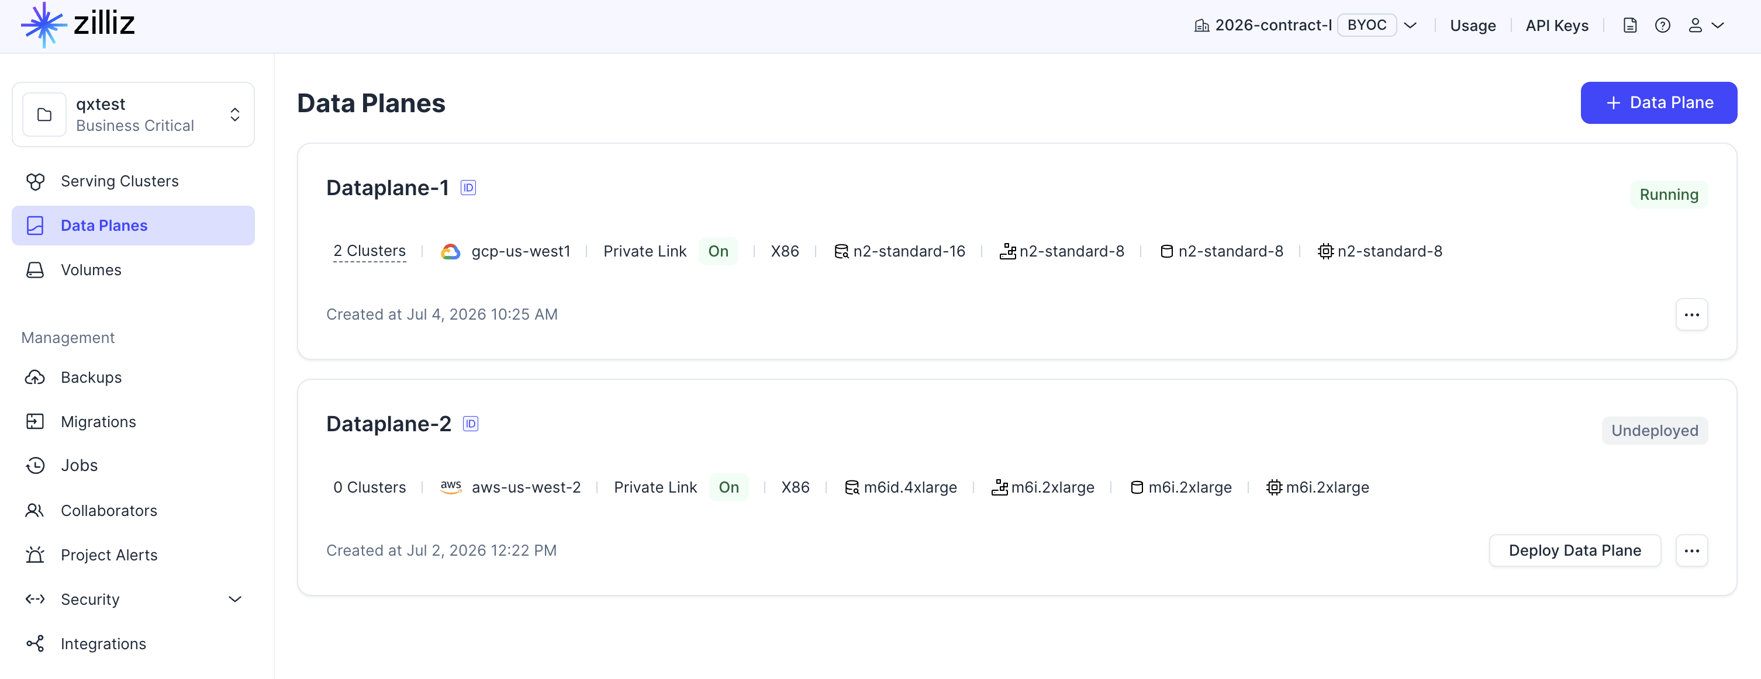
Task: Click the Collaborators people icon
Action: (x=36, y=510)
